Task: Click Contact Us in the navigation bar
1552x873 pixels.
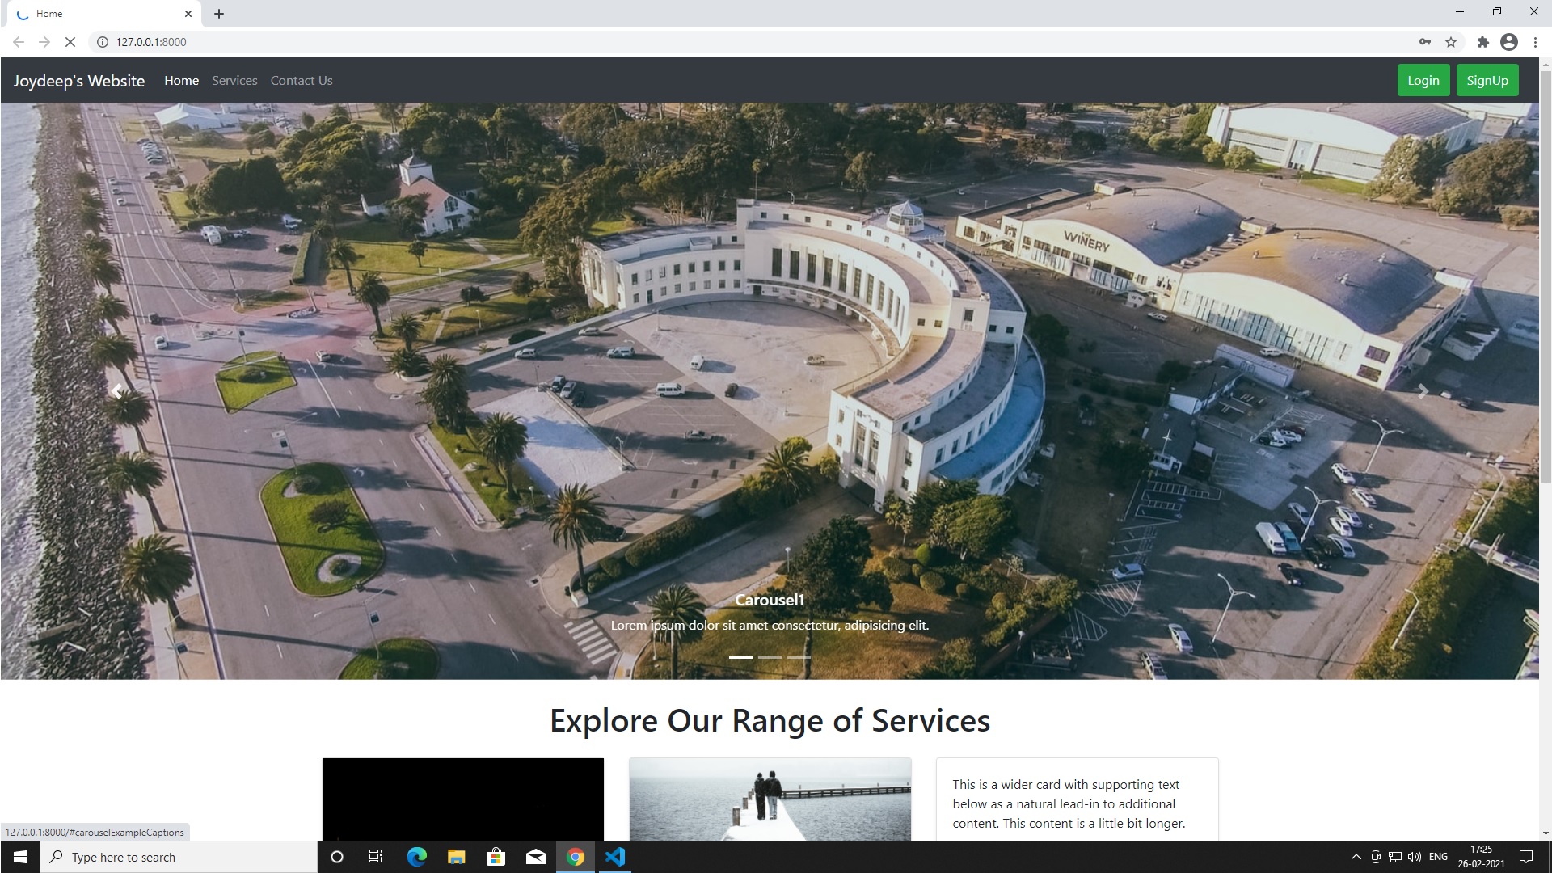Action: pos(301,80)
